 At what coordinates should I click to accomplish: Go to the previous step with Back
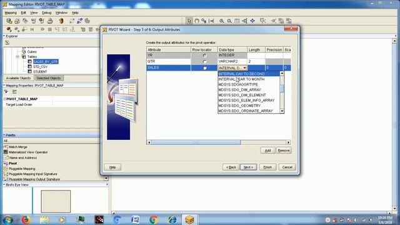[231, 167]
